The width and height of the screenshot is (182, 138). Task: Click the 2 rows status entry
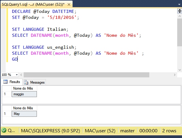[x=169, y=131]
